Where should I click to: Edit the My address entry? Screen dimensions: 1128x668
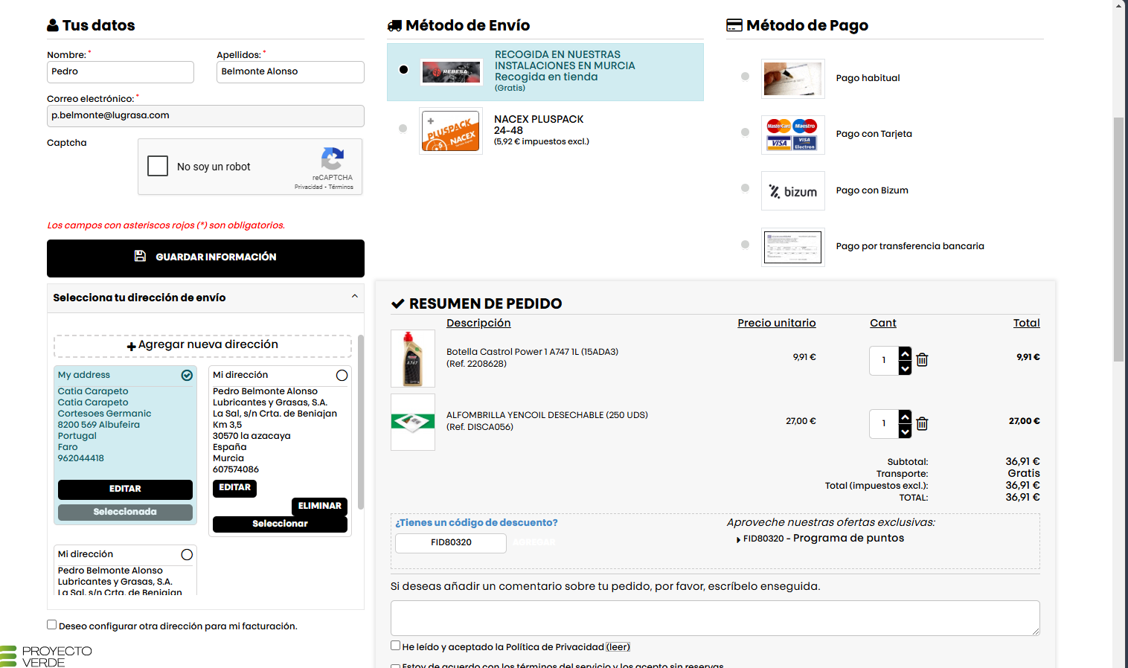[125, 489]
